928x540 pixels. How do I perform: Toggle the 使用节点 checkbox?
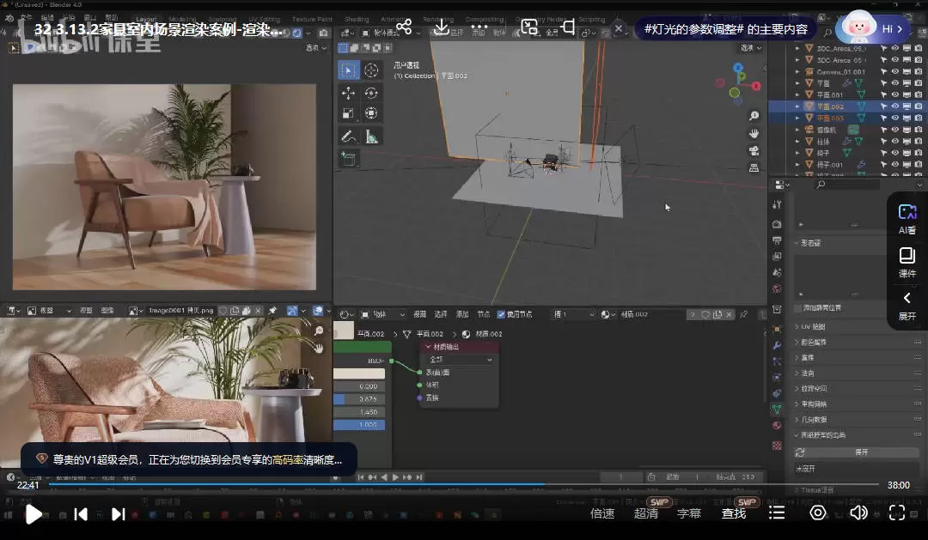pos(501,314)
